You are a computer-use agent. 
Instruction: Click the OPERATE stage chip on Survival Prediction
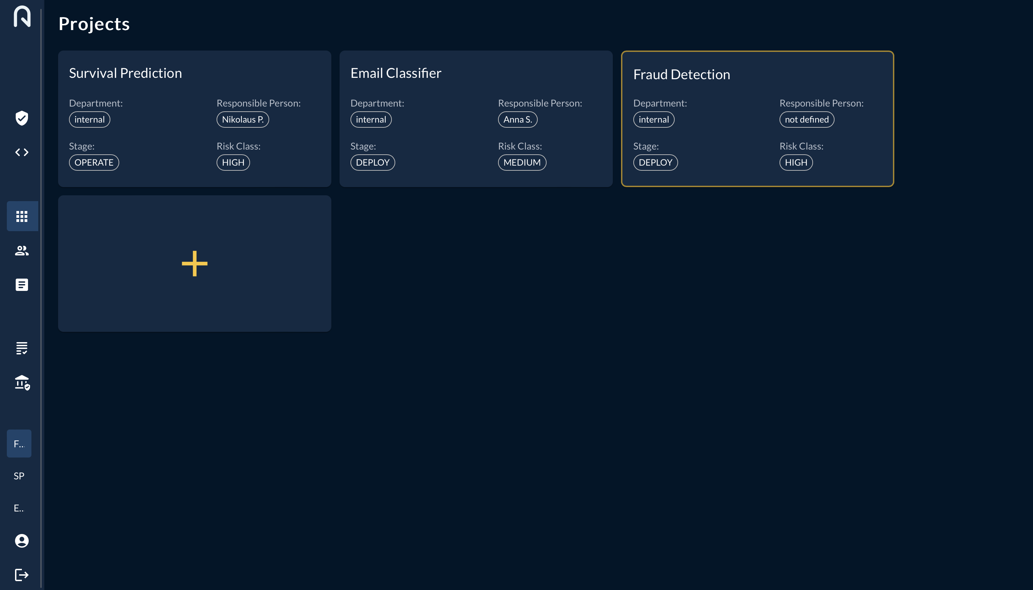click(x=94, y=162)
